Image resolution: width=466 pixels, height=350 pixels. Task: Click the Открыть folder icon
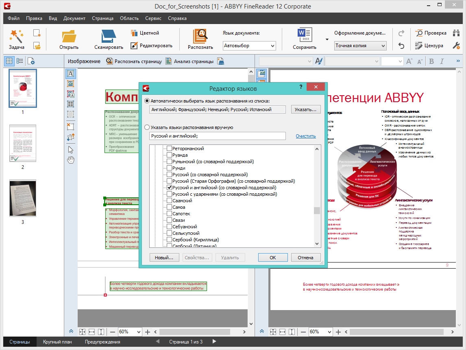[69, 36]
